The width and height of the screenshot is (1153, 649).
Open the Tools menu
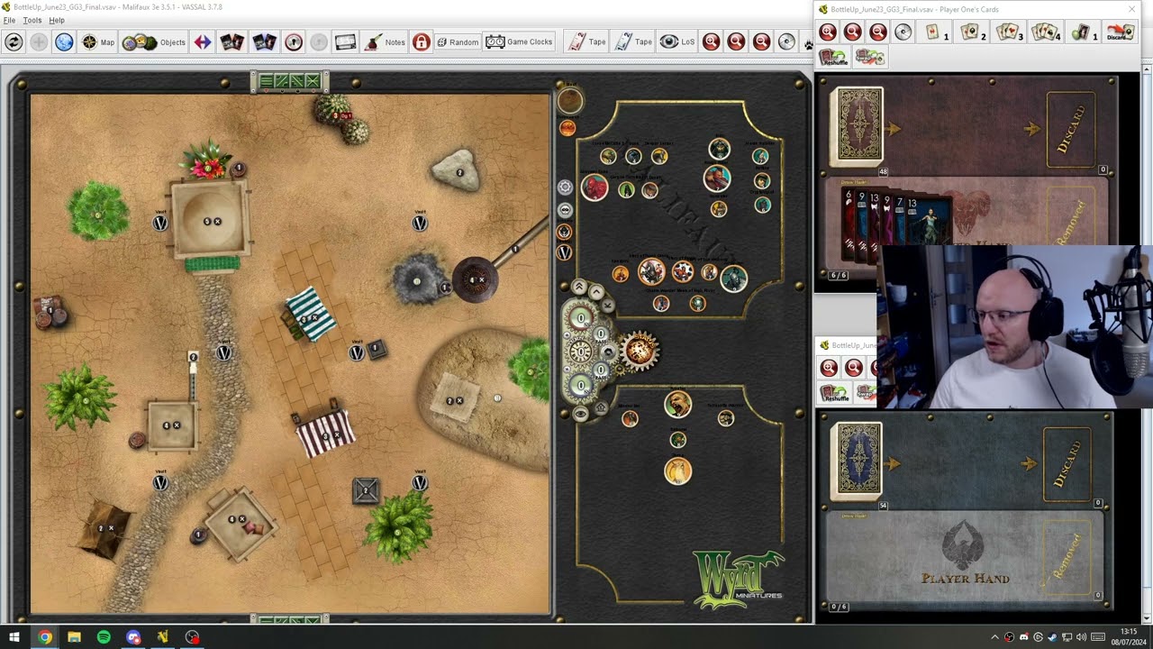pyautogui.click(x=32, y=20)
